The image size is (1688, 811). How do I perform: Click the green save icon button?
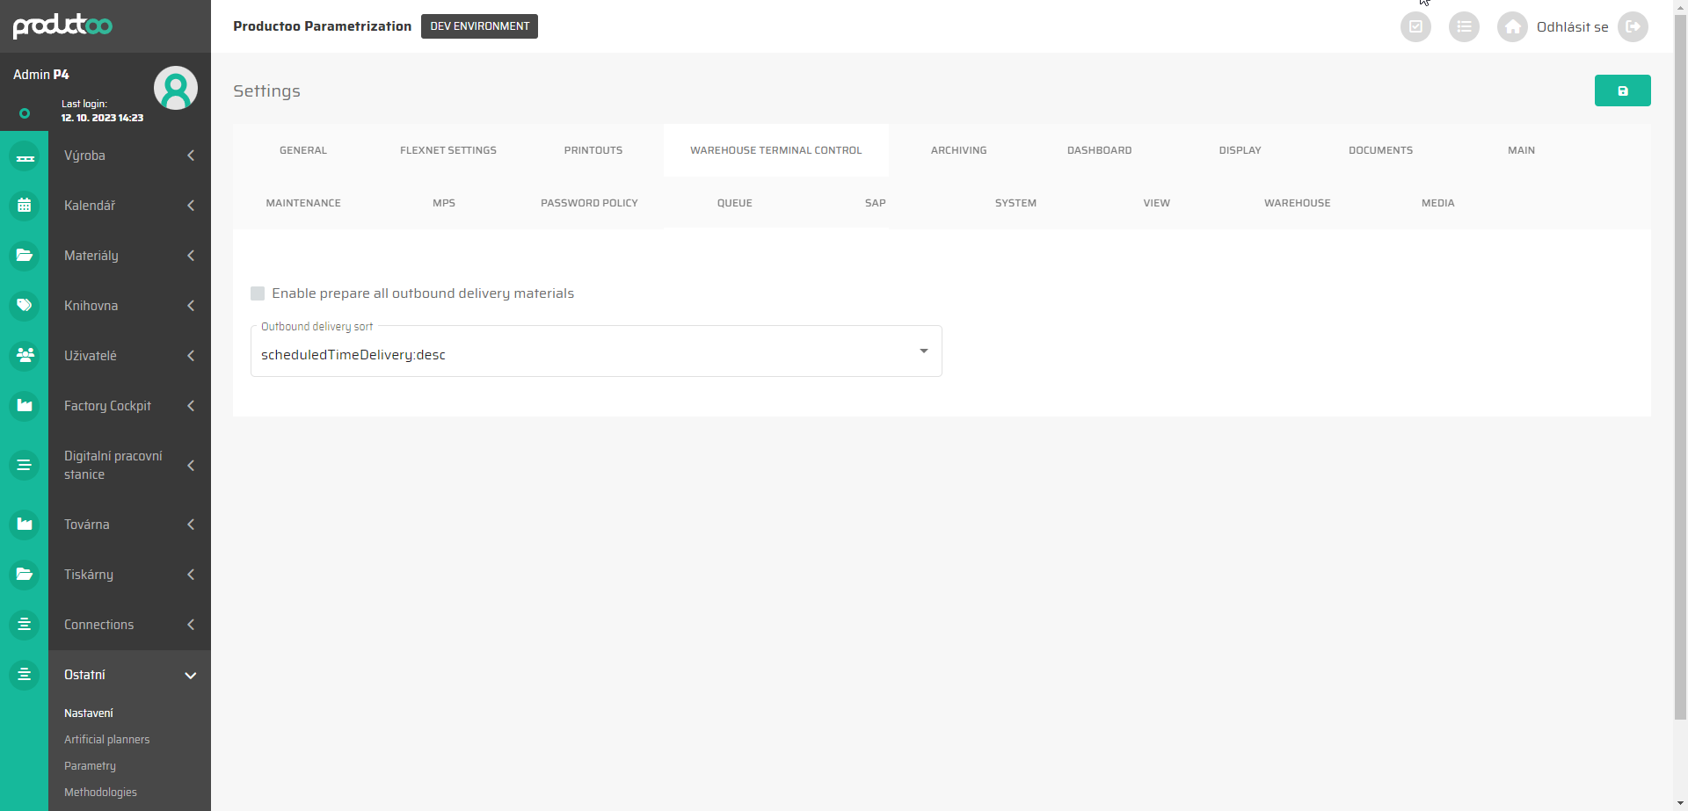(x=1622, y=91)
